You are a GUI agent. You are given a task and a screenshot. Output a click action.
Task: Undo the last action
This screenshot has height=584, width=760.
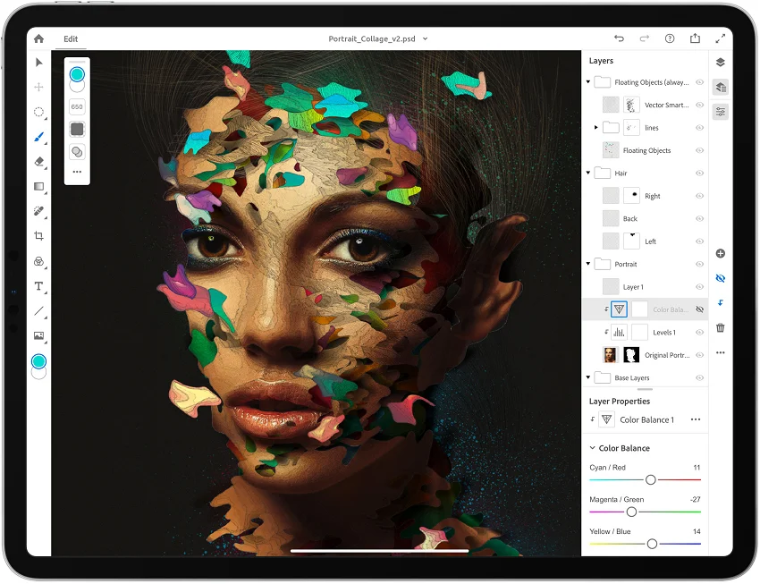[x=619, y=38]
